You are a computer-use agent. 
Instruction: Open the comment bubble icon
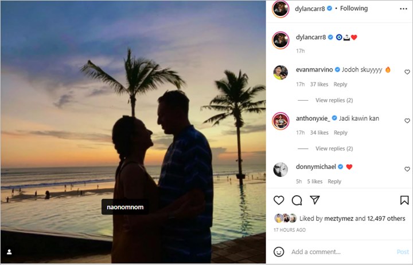297,200
